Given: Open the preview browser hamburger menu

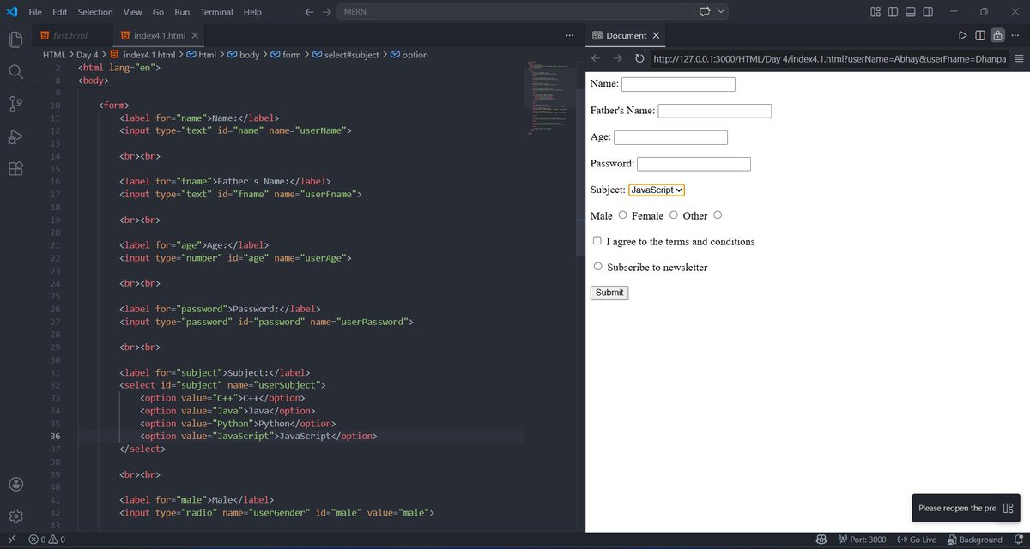Looking at the screenshot, I should (x=1019, y=58).
